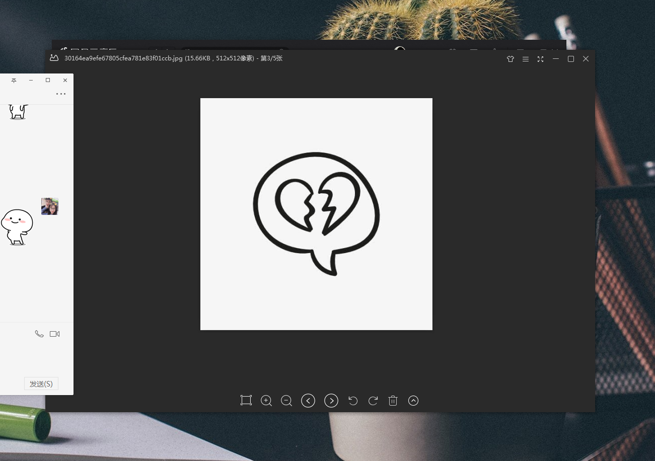Open the chat window's three-dot menu
This screenshot has width=655, height=461.
coord(61,94)
